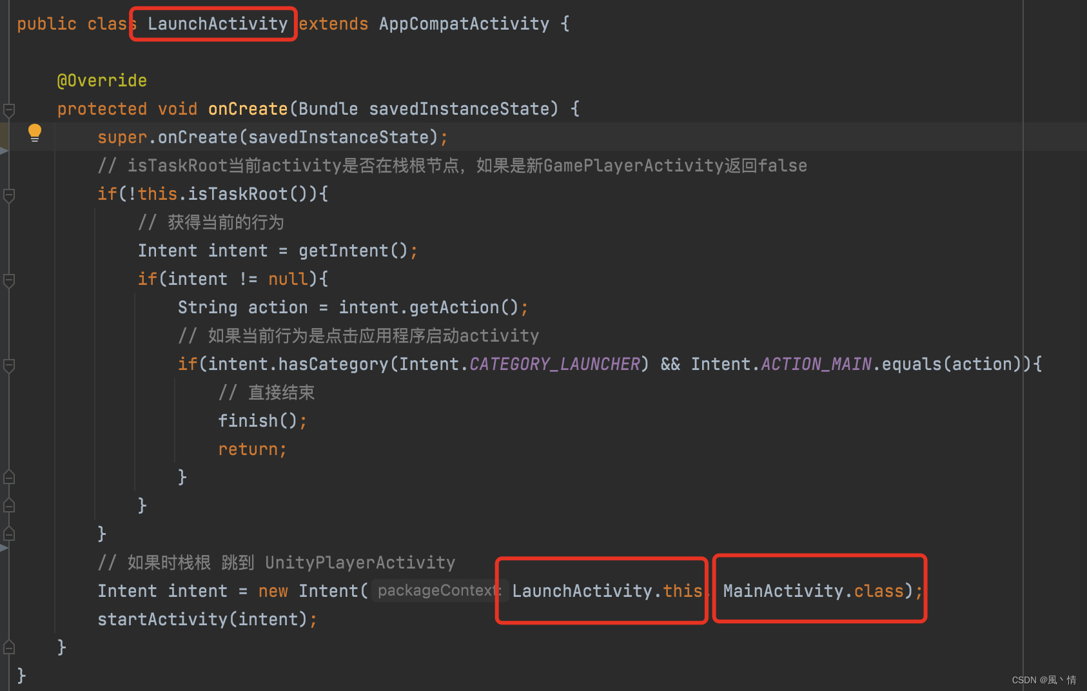Click AppCompatActivity in the class declaration
The width and height of the screenshot is (1087, 691).
464,24
